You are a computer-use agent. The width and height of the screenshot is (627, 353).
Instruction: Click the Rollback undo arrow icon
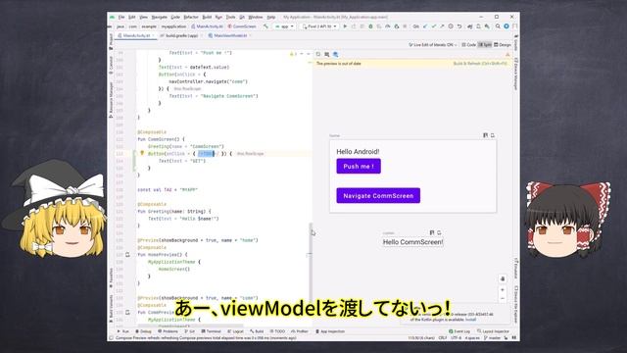(x=459, y=26)
